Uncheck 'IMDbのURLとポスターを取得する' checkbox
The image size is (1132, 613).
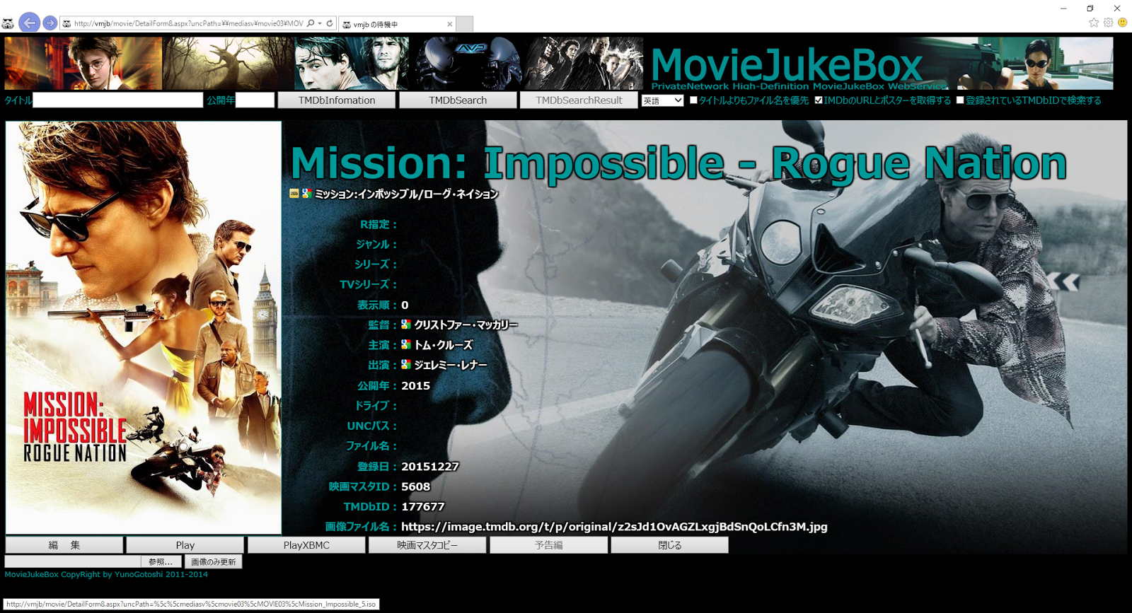pyautogui.click(x=819, y=100)
